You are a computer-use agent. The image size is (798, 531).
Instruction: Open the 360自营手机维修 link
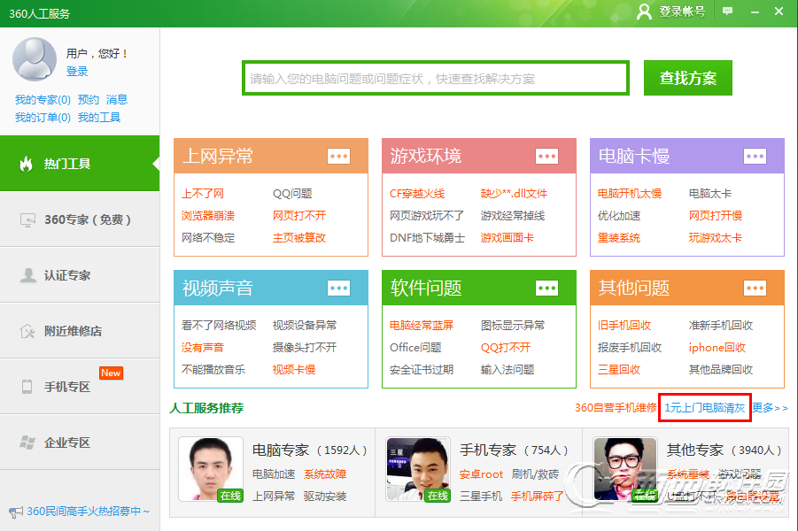click(x=616, y=408)
